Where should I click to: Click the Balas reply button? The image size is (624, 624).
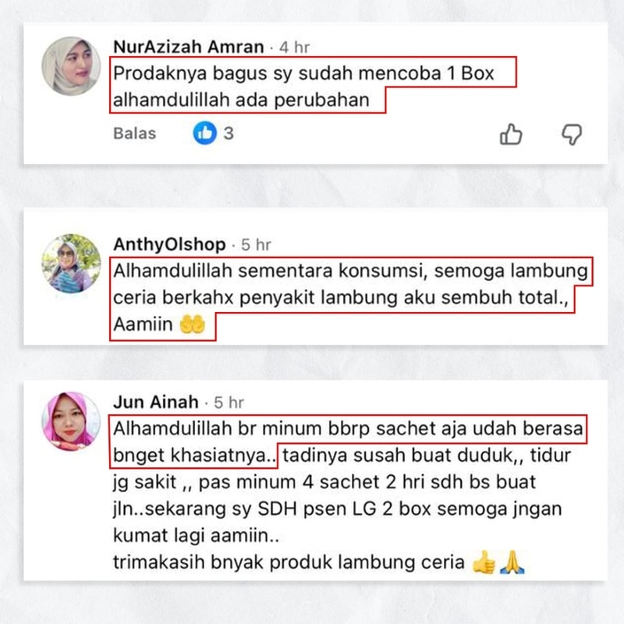[134, 133]
